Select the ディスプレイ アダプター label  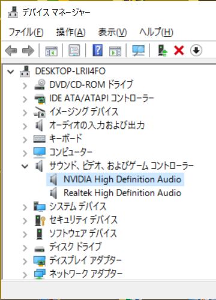(x=86, y=260)
